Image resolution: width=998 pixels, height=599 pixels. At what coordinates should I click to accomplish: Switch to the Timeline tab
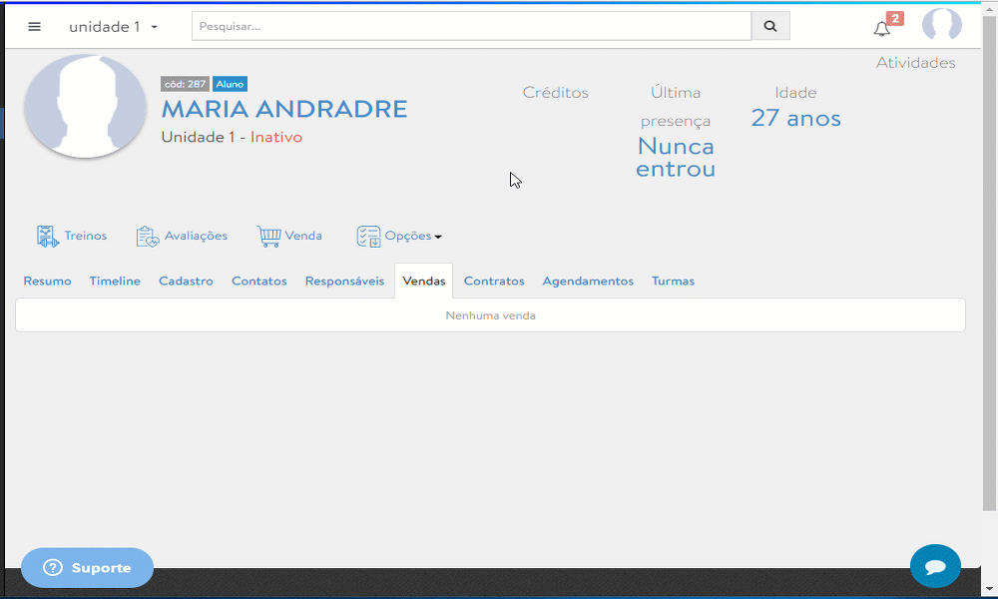click(x=115, y=282)
